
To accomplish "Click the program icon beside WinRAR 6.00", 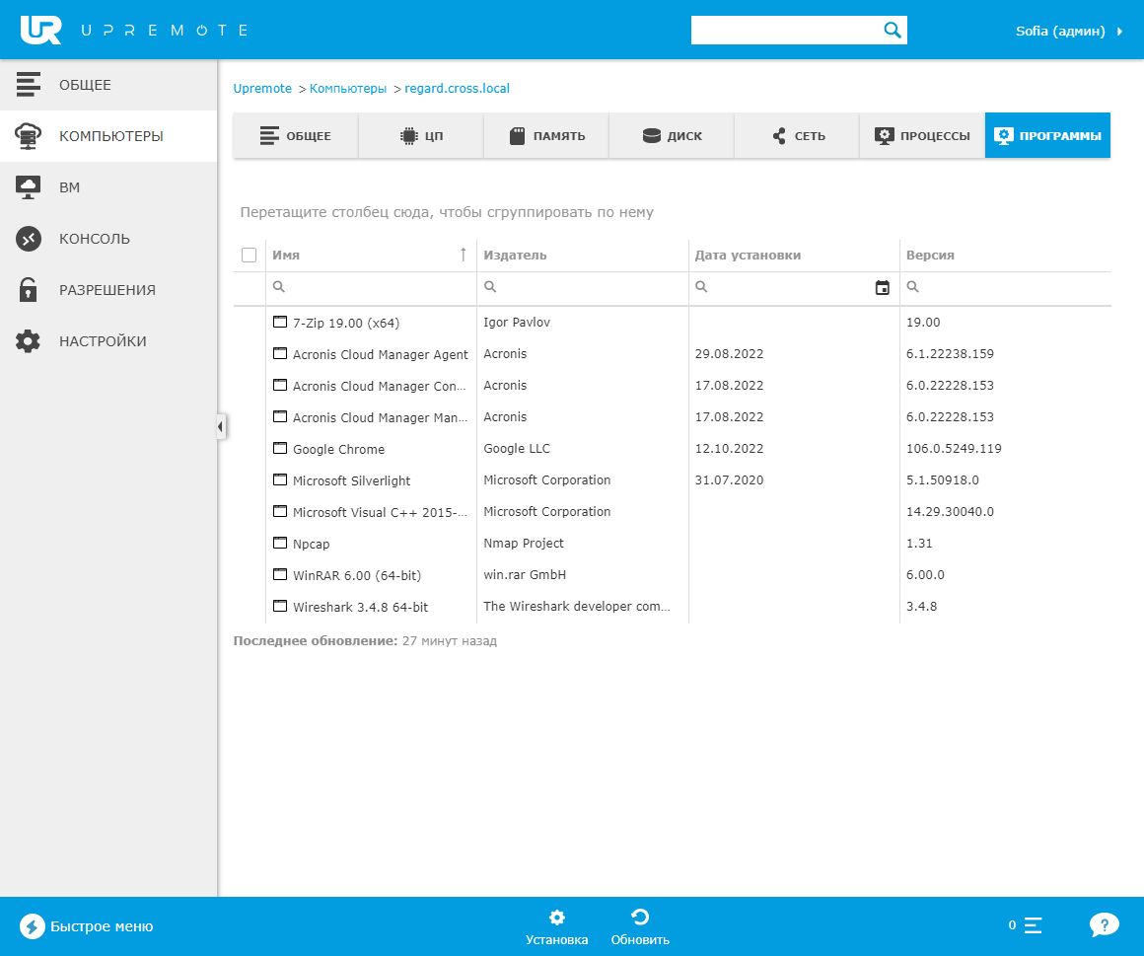I will tap(280, 574).
